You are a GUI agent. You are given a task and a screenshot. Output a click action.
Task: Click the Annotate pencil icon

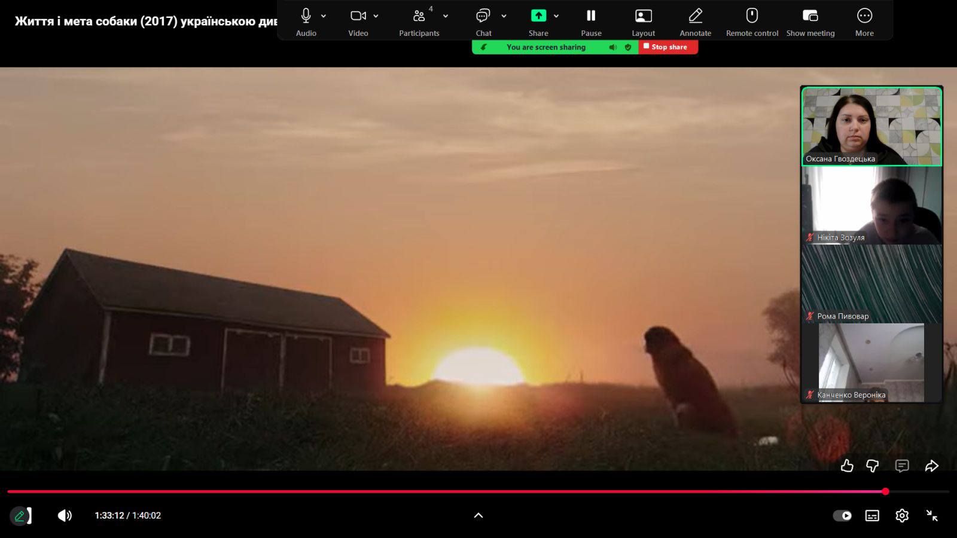(695, 16)
